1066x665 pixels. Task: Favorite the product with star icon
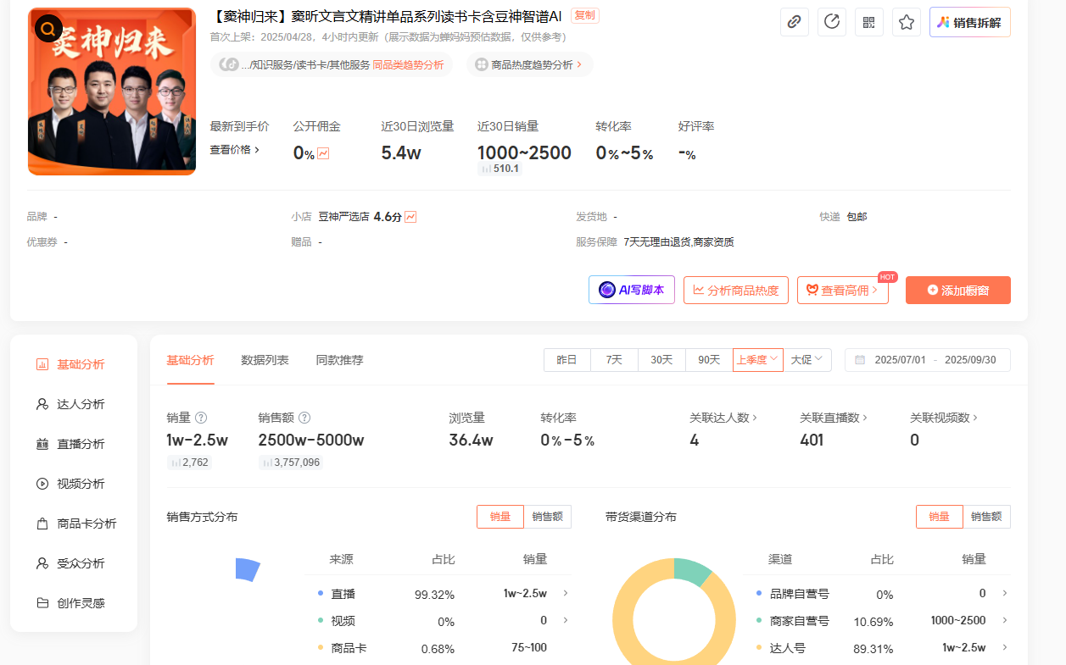(x=907, y=23)
